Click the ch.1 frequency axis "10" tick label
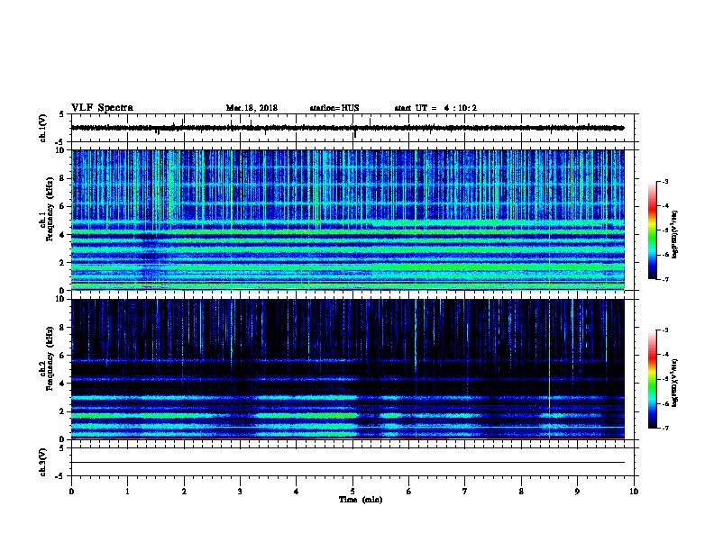Screen dimensions: 714x551 click(60, 150)
